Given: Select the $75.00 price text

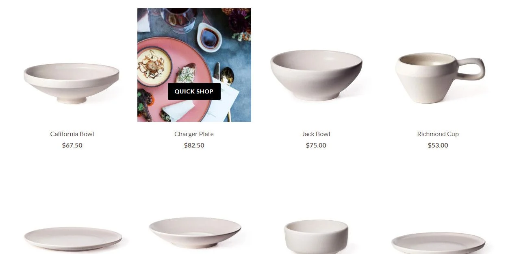Looking at the screenshot, I should 316,145.
